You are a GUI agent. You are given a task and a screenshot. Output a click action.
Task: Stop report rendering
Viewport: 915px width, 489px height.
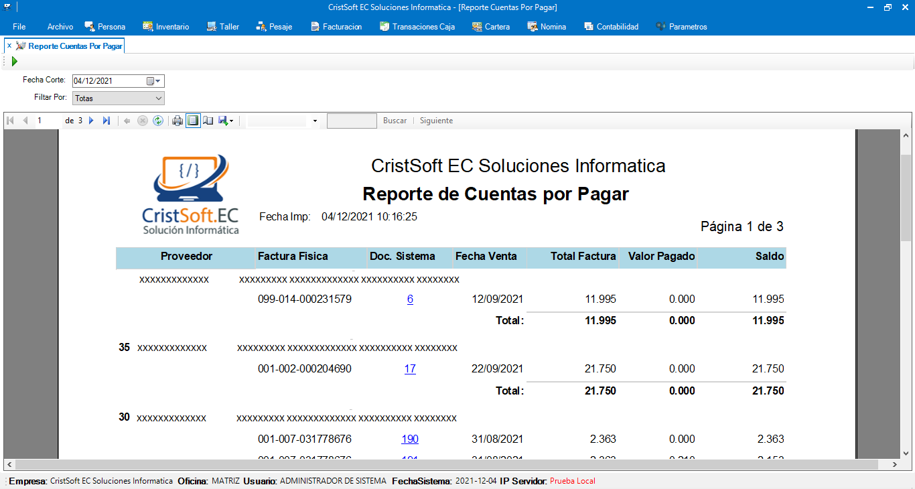tap(143, 121)
